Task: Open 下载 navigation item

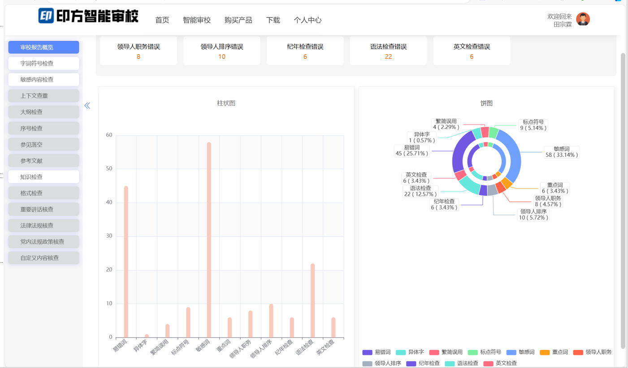Action: pos(273,20)
